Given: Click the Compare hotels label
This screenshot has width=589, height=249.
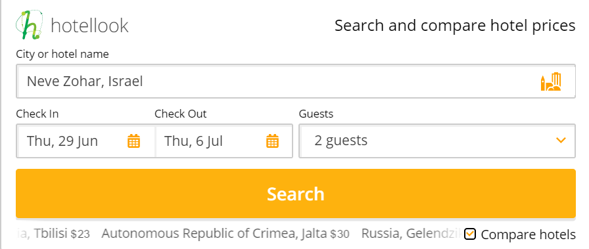Looking at the screenshot, I should tap(528, 235).
